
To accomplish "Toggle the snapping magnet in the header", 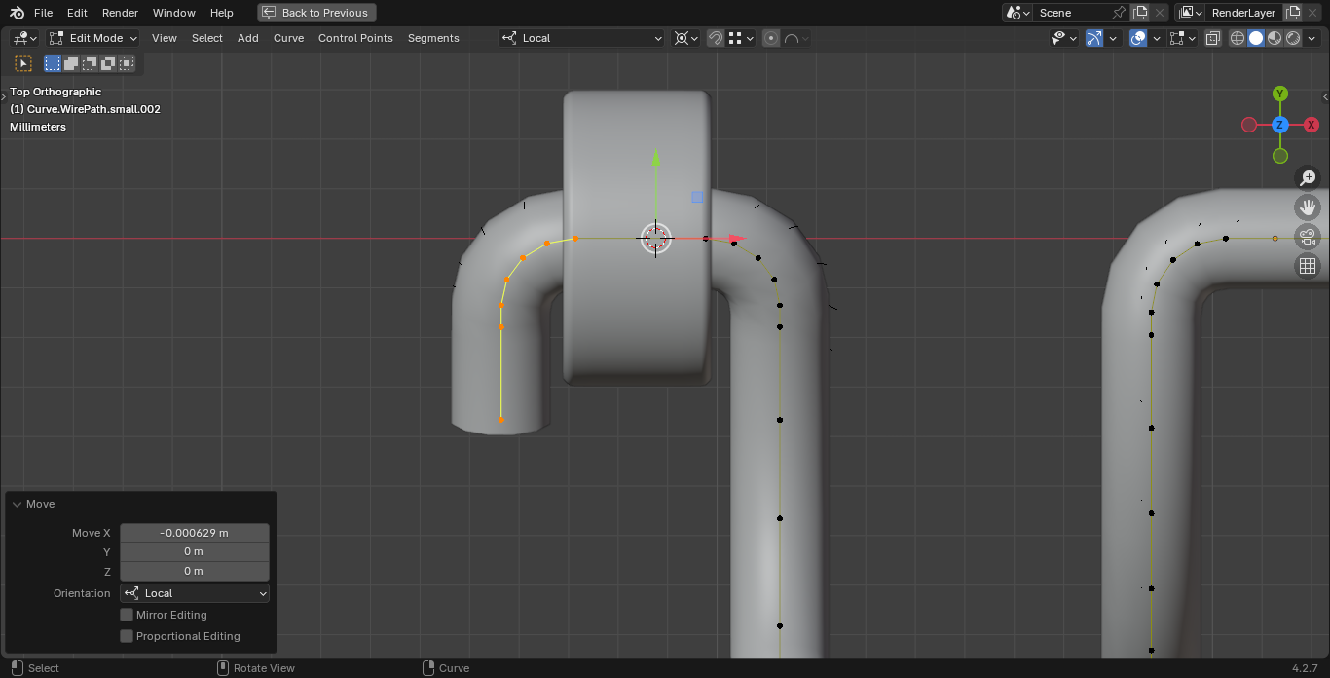I will (x=716, y=38).
